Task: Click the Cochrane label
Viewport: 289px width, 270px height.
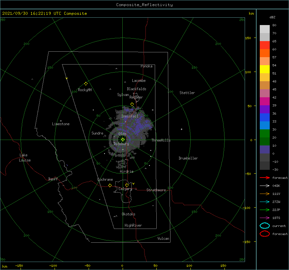Action: coord(105,179)
